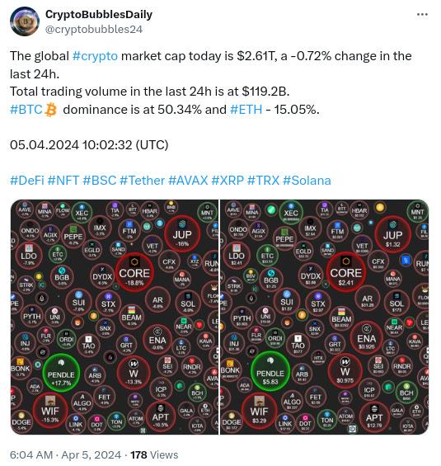Open the @cryptobubbles24 handle
The width and height of the screenshot is (441, 466).
[x=94, y=29]
